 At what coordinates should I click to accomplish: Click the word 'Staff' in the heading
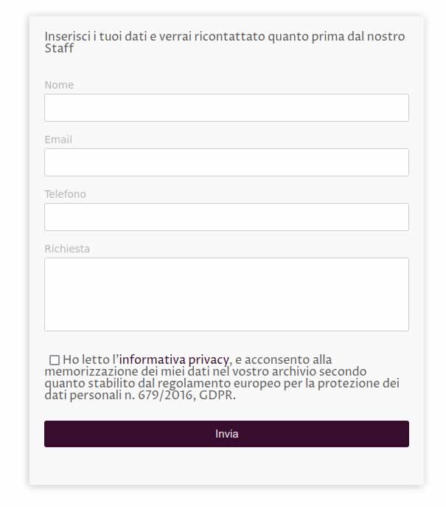pos(59,48)
